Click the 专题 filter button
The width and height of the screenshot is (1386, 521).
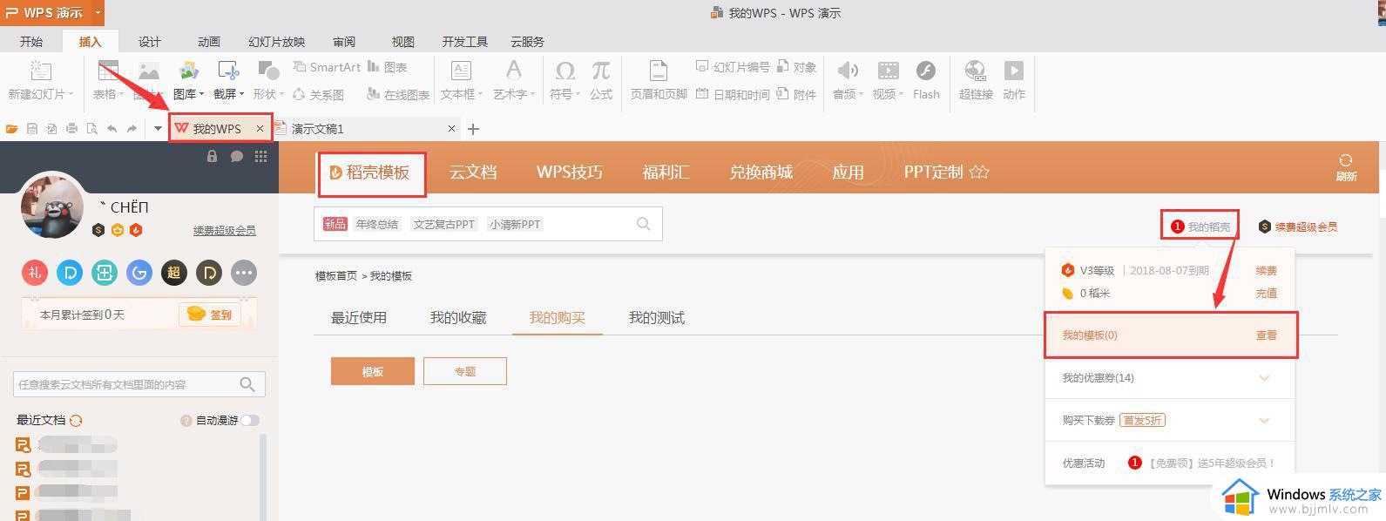pyautogui.click(x=465, y=371)
